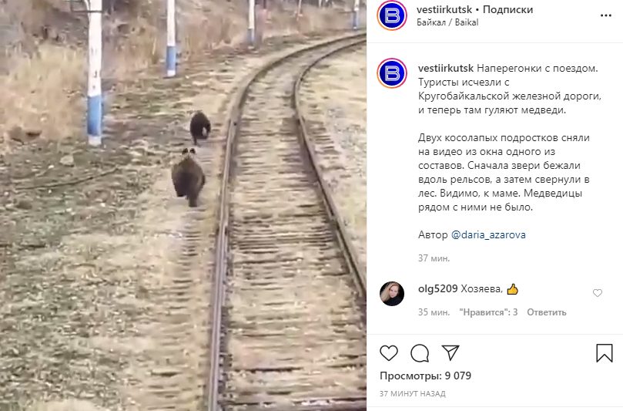
Task: Open Байкал / Baikal location link
Action: 447,22
